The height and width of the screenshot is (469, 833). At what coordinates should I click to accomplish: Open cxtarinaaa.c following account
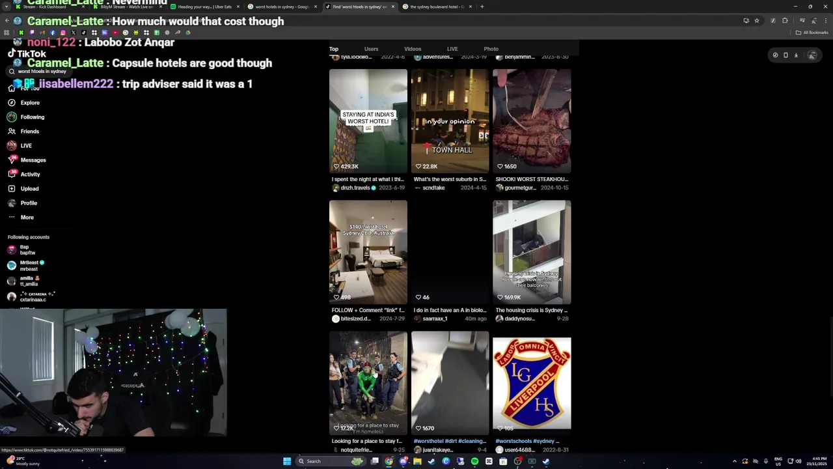(x=31, y=296)
